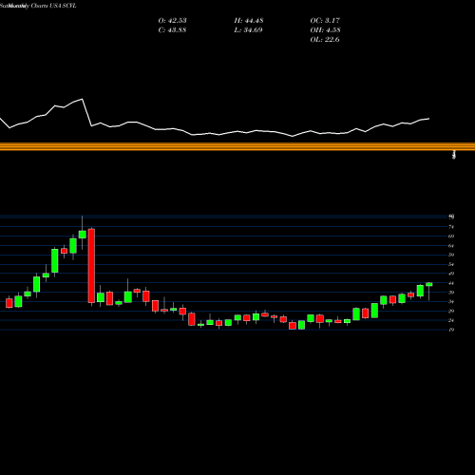The image size is (475, 475).
Task: Click the Charts USA SCVL title
Action: pos(54,6)
